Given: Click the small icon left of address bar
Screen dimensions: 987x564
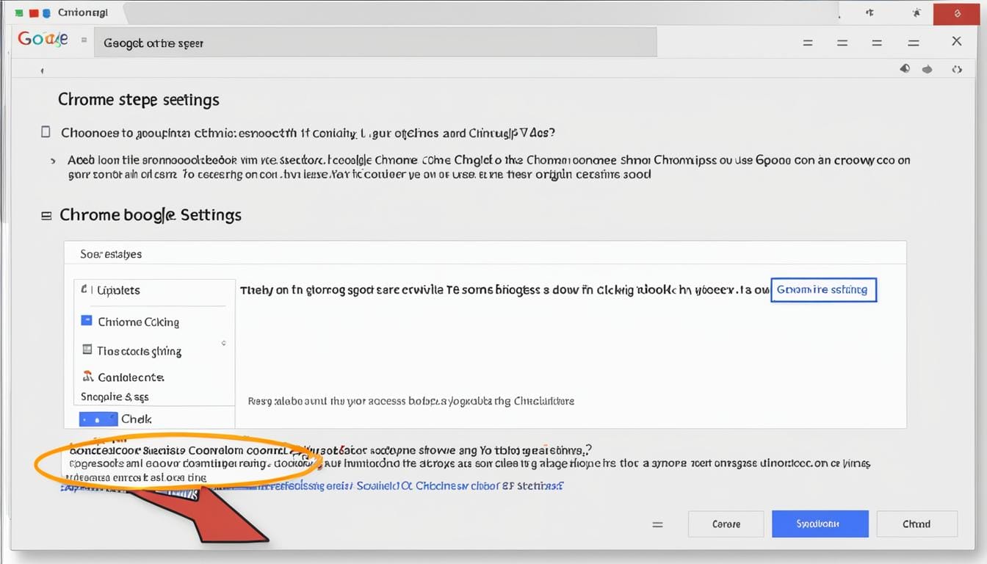Looking at the screenshot, I should [84, 40].
